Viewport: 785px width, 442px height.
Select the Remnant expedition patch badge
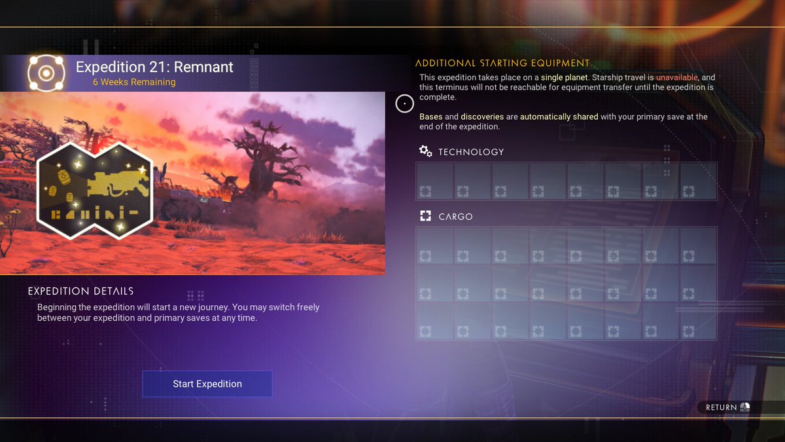[x=94, y=189]
